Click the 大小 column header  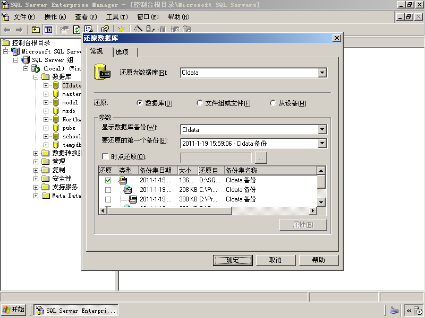188,171
